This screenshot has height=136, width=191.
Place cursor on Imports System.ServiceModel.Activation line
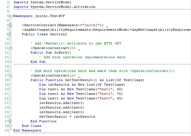coord(54,7)
